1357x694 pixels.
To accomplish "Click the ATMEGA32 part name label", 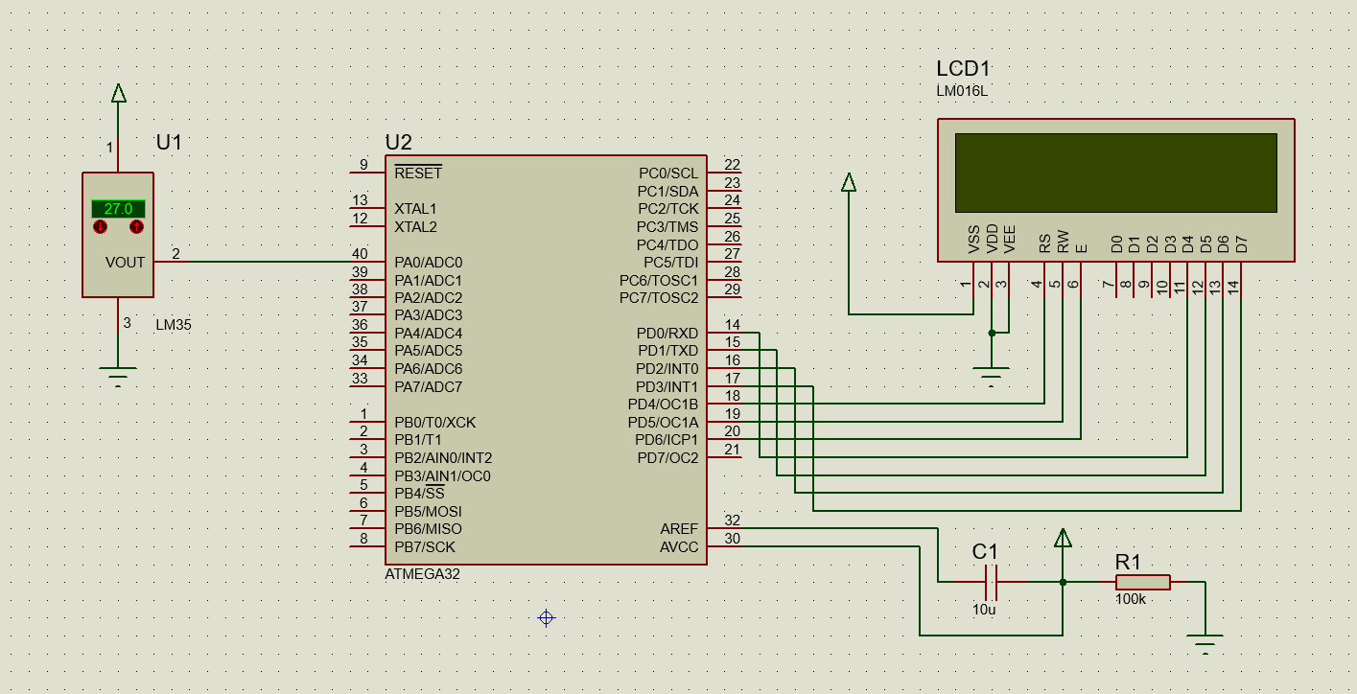I will pyautogui.click(x=422, y=575).
